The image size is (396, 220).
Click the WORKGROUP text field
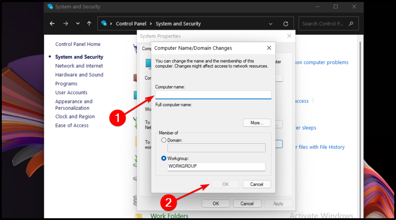pyautogui.click(x=216, y=166)
